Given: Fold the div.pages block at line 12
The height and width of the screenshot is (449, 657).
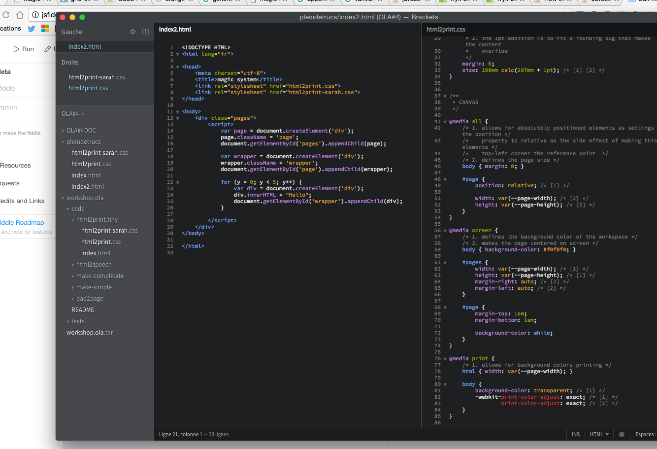Looking at the screenshot, I should tap(178, 118).
